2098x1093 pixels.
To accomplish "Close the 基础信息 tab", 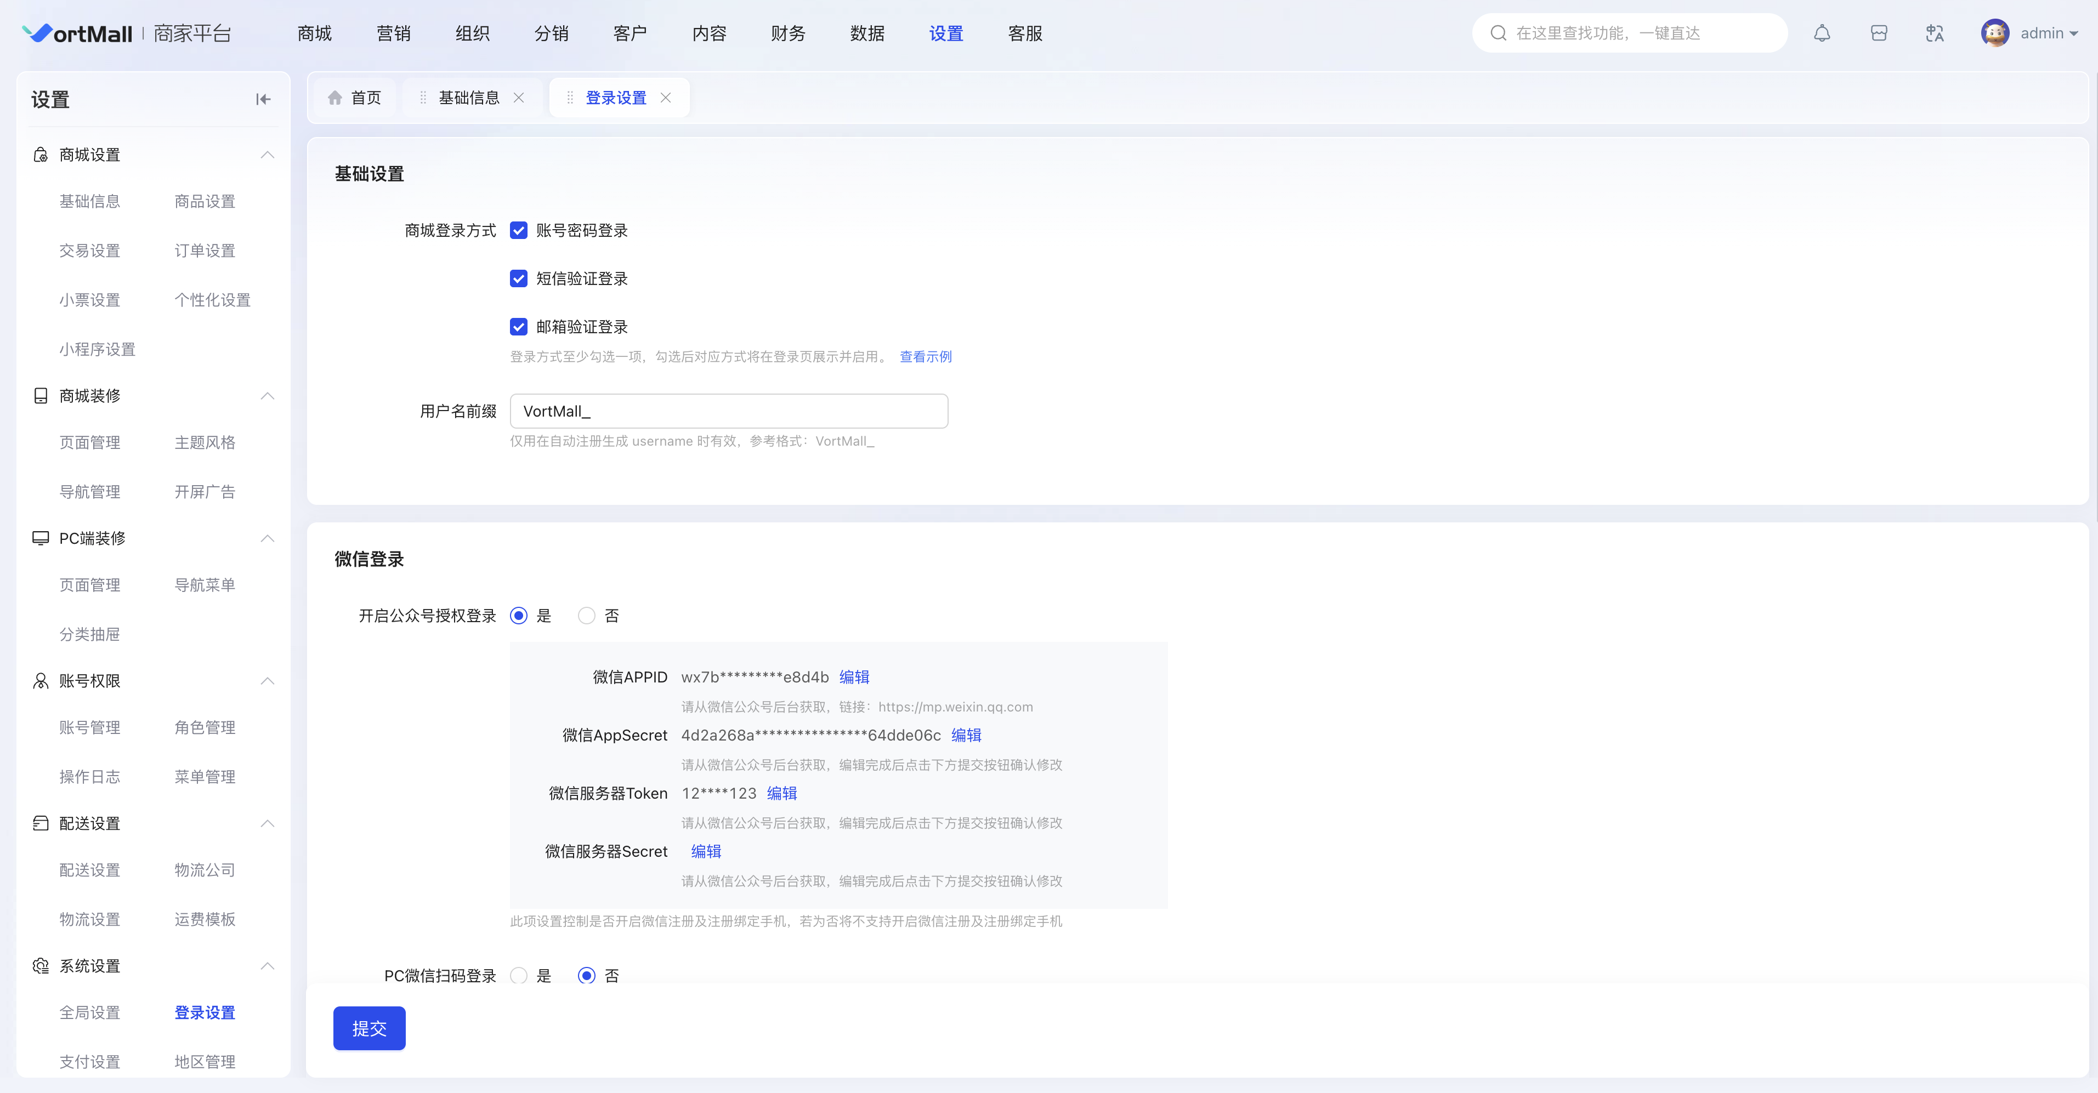I will pyautogui.click(x=519, y=98).
